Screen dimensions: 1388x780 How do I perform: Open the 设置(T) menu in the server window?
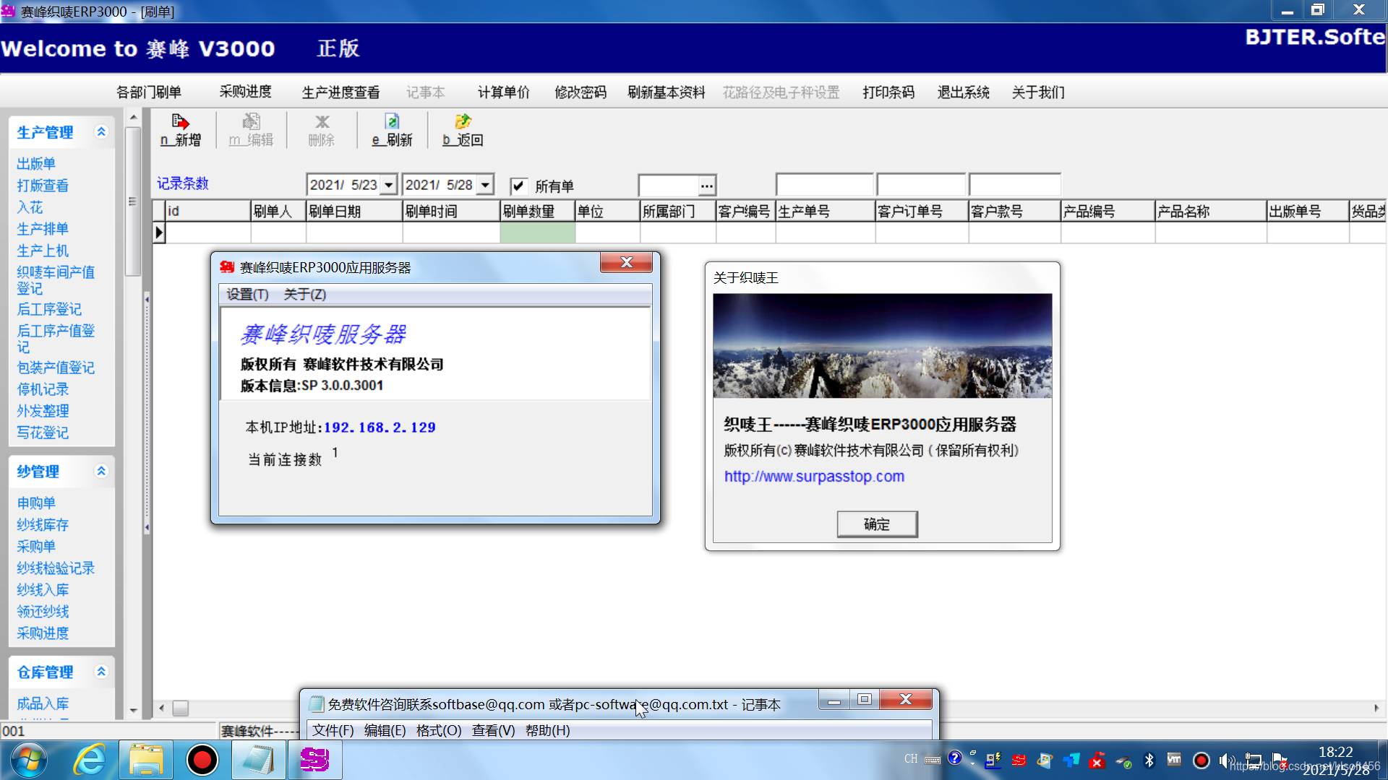click(247, 295)
